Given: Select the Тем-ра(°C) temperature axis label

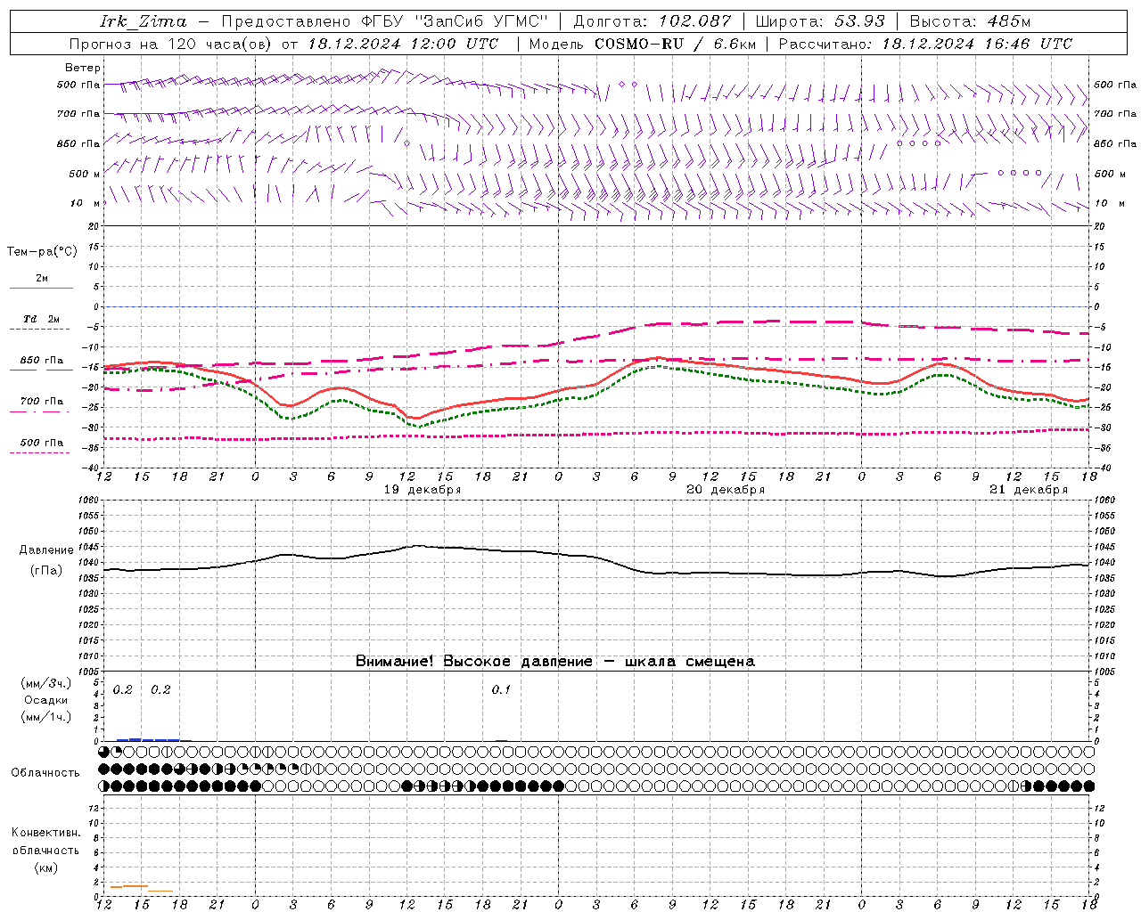Looking at the screenshot, I should click(x=42, y=252).
